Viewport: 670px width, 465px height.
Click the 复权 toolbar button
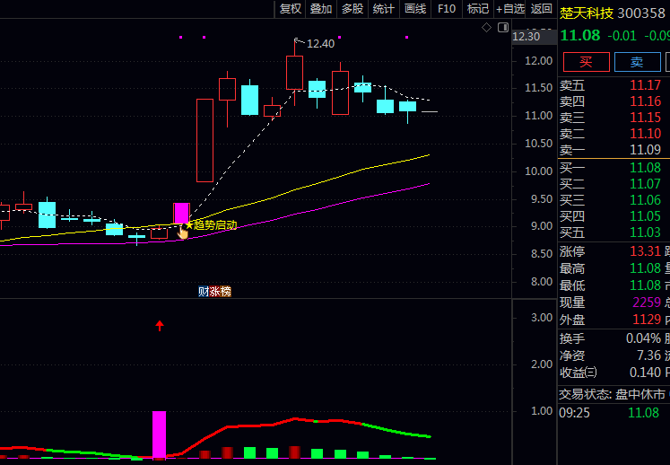click(290, 9)
